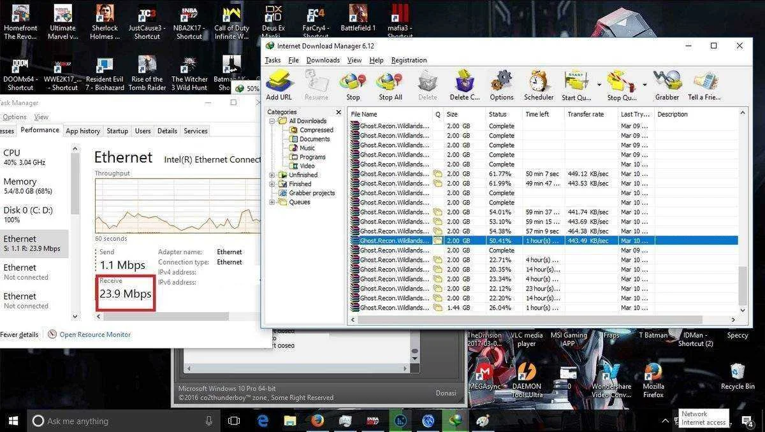Viewport: 765px width, 432px height.
Task: Click the Delete Completed toolbar icon
Action: pyautogui.click(x=465, y=85)
